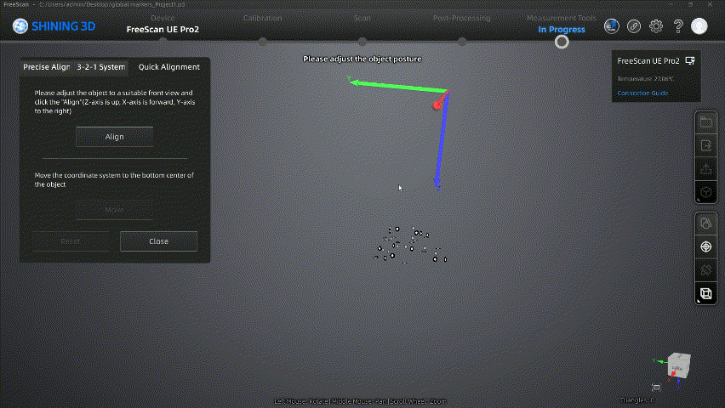Switch to the Precise Align tab
This screenshot has height=408, width=725.
tap(46, 67)
